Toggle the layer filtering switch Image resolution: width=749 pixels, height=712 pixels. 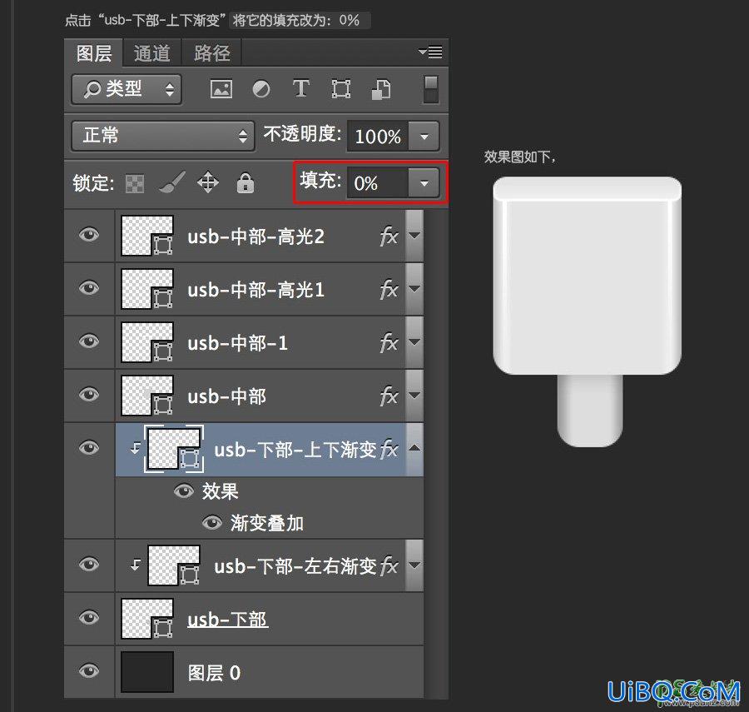tap(431, 89)
